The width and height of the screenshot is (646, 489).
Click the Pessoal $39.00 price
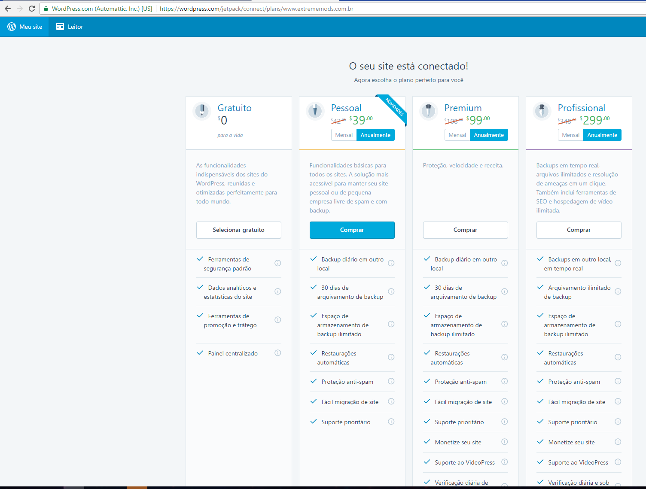pyautogui.click(x=361, y=120)
